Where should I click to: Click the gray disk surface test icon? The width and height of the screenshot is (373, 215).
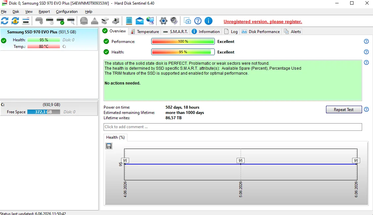[84, 21]
